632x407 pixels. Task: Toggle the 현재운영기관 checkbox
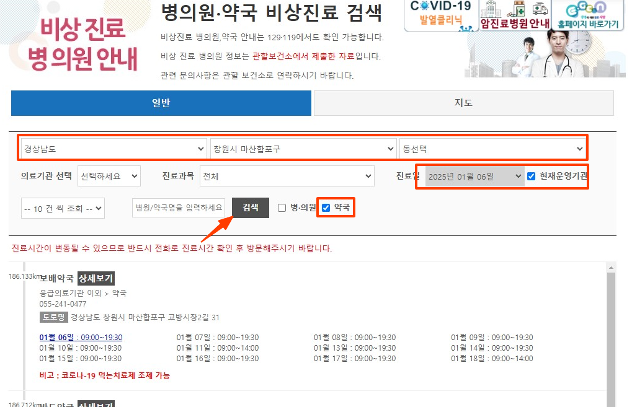click(532, 176)
